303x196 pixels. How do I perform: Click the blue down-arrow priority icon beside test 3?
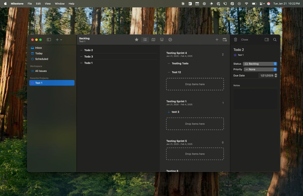coord(169,112)
